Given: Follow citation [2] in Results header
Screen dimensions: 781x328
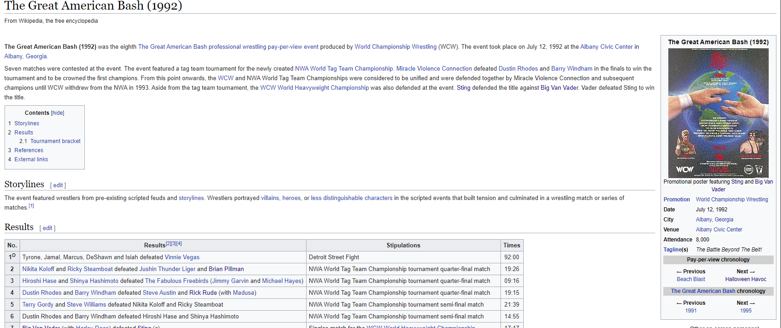Looking at the screenshot, I should pos(168,244).
